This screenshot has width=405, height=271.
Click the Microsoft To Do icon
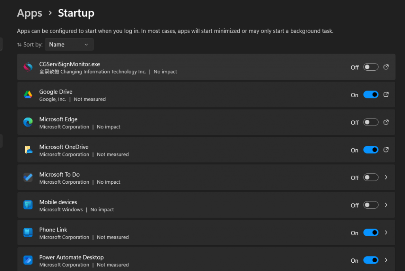coord(28,178)
